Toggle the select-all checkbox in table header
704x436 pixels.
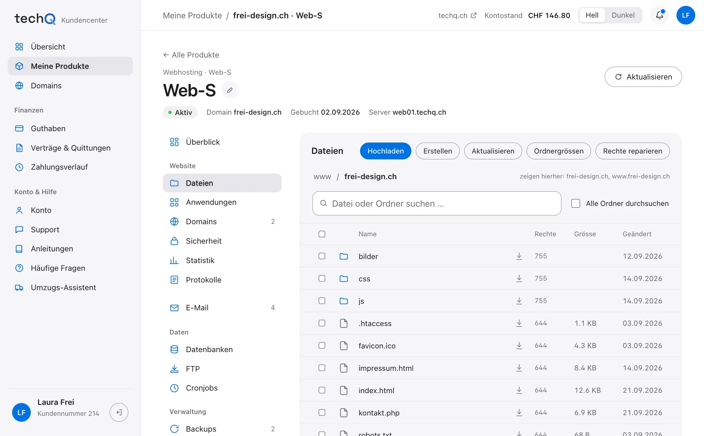[x=322, y=234]
